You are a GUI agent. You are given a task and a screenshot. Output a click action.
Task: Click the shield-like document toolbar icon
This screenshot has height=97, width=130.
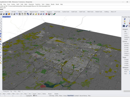(x=20, y=14)
